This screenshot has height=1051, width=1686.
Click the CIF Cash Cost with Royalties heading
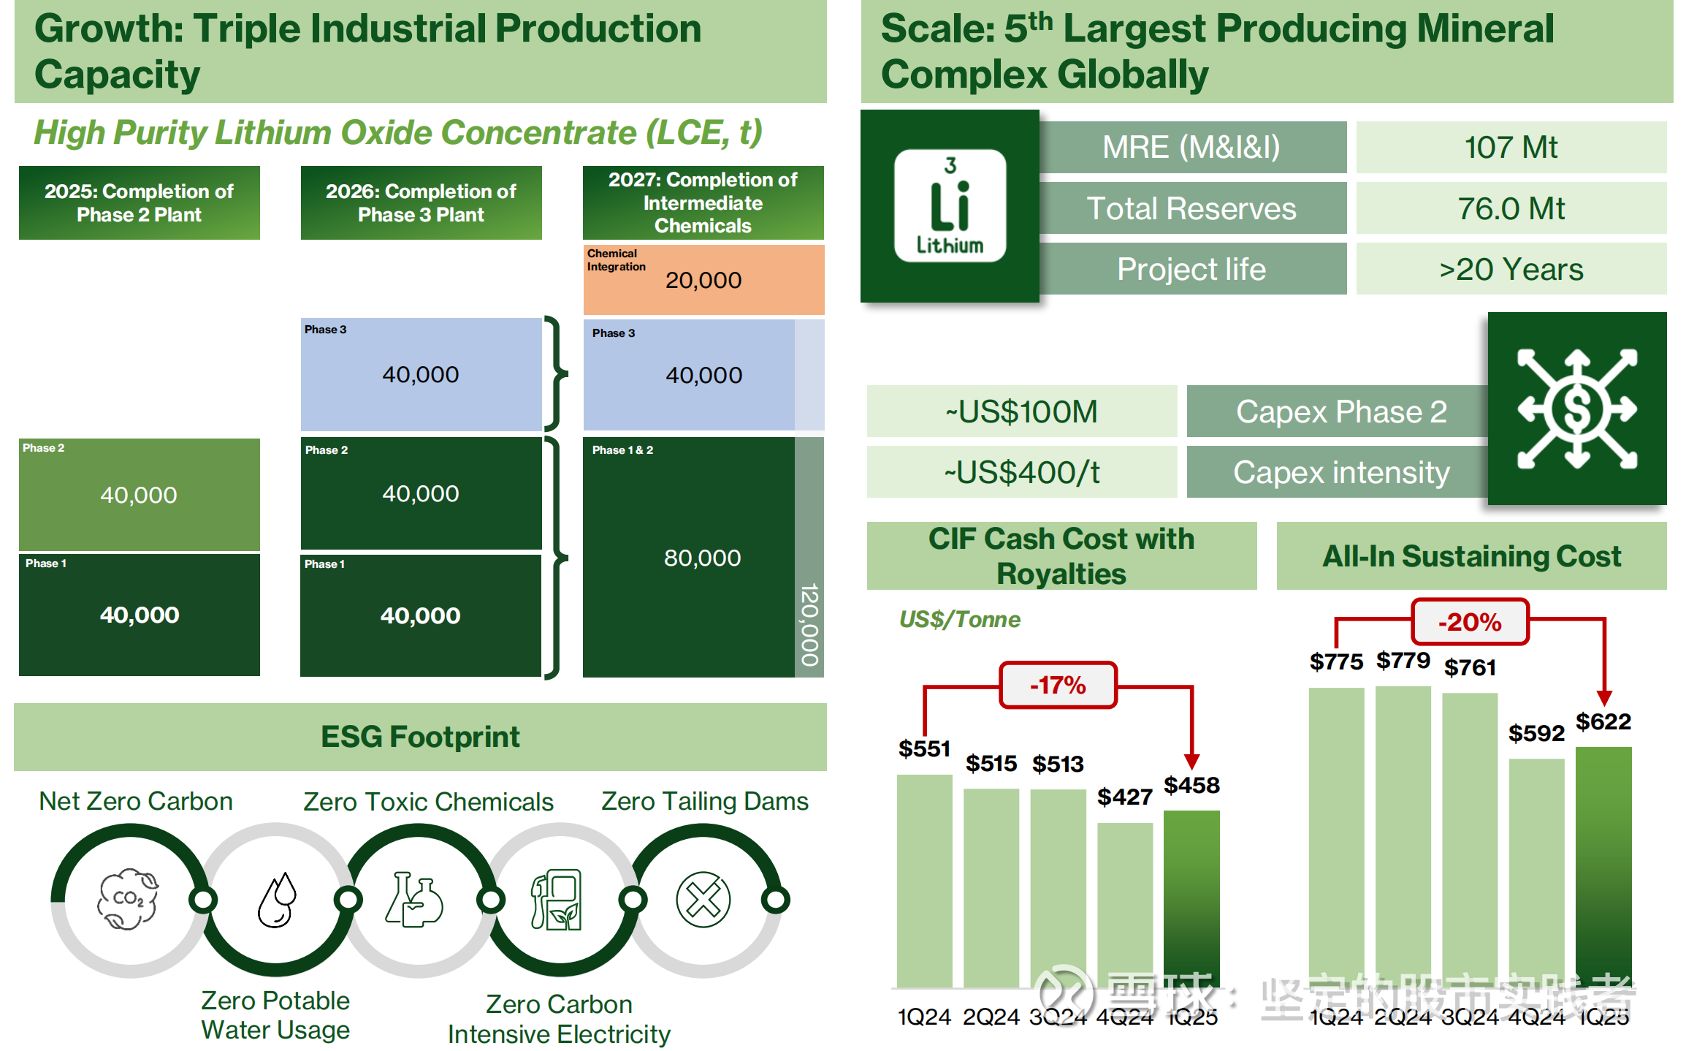[1061, 556]
